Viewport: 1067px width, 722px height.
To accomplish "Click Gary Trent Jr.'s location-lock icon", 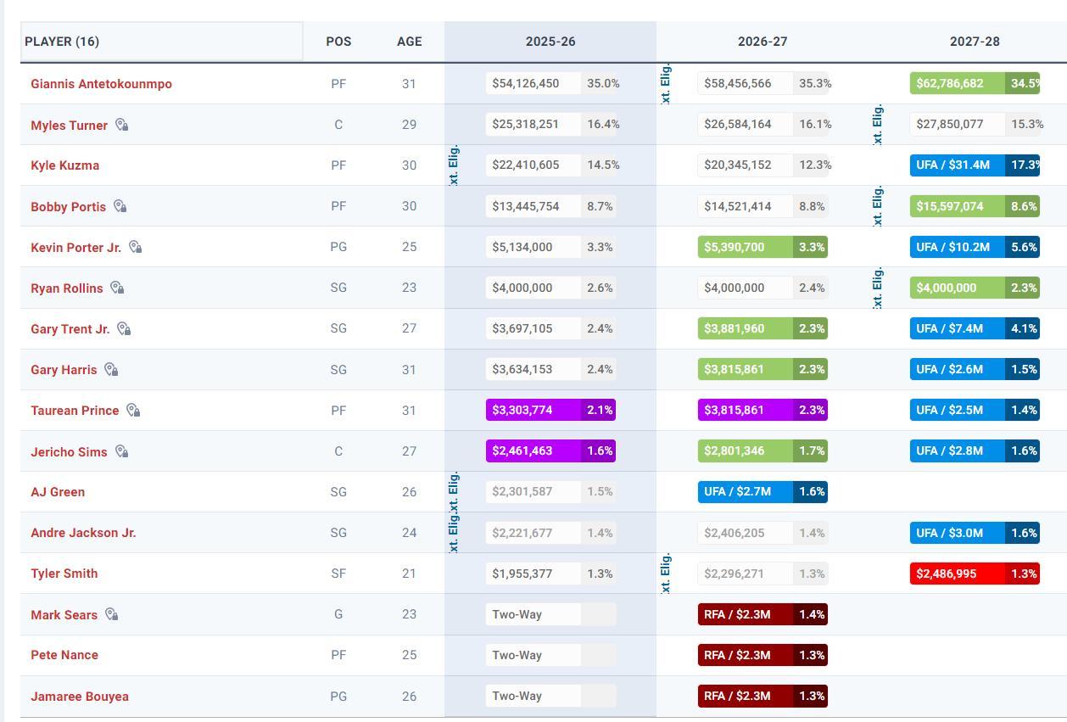I will (x=124, y=329).
